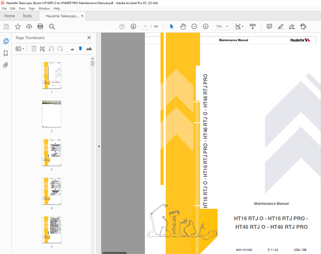
Task: Delete selected page thumbnail
Action: pyautogui.click(x=34, y=49)
